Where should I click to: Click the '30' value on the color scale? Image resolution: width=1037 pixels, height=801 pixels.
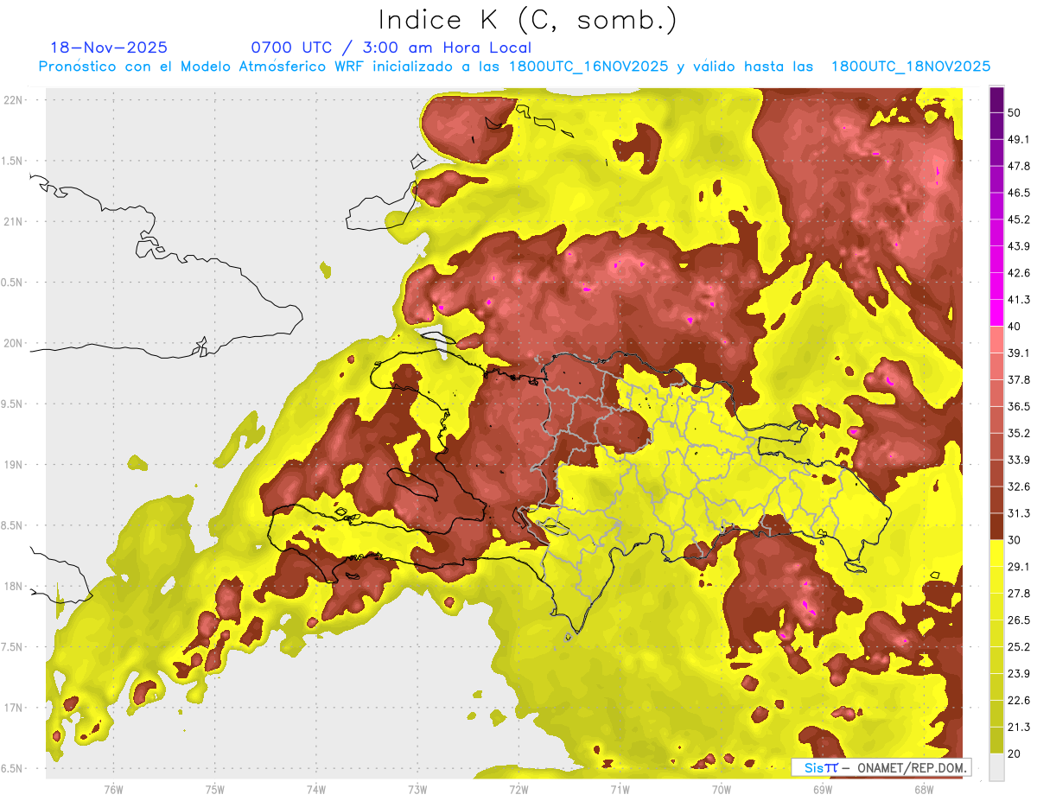[x=1015, y=540]
